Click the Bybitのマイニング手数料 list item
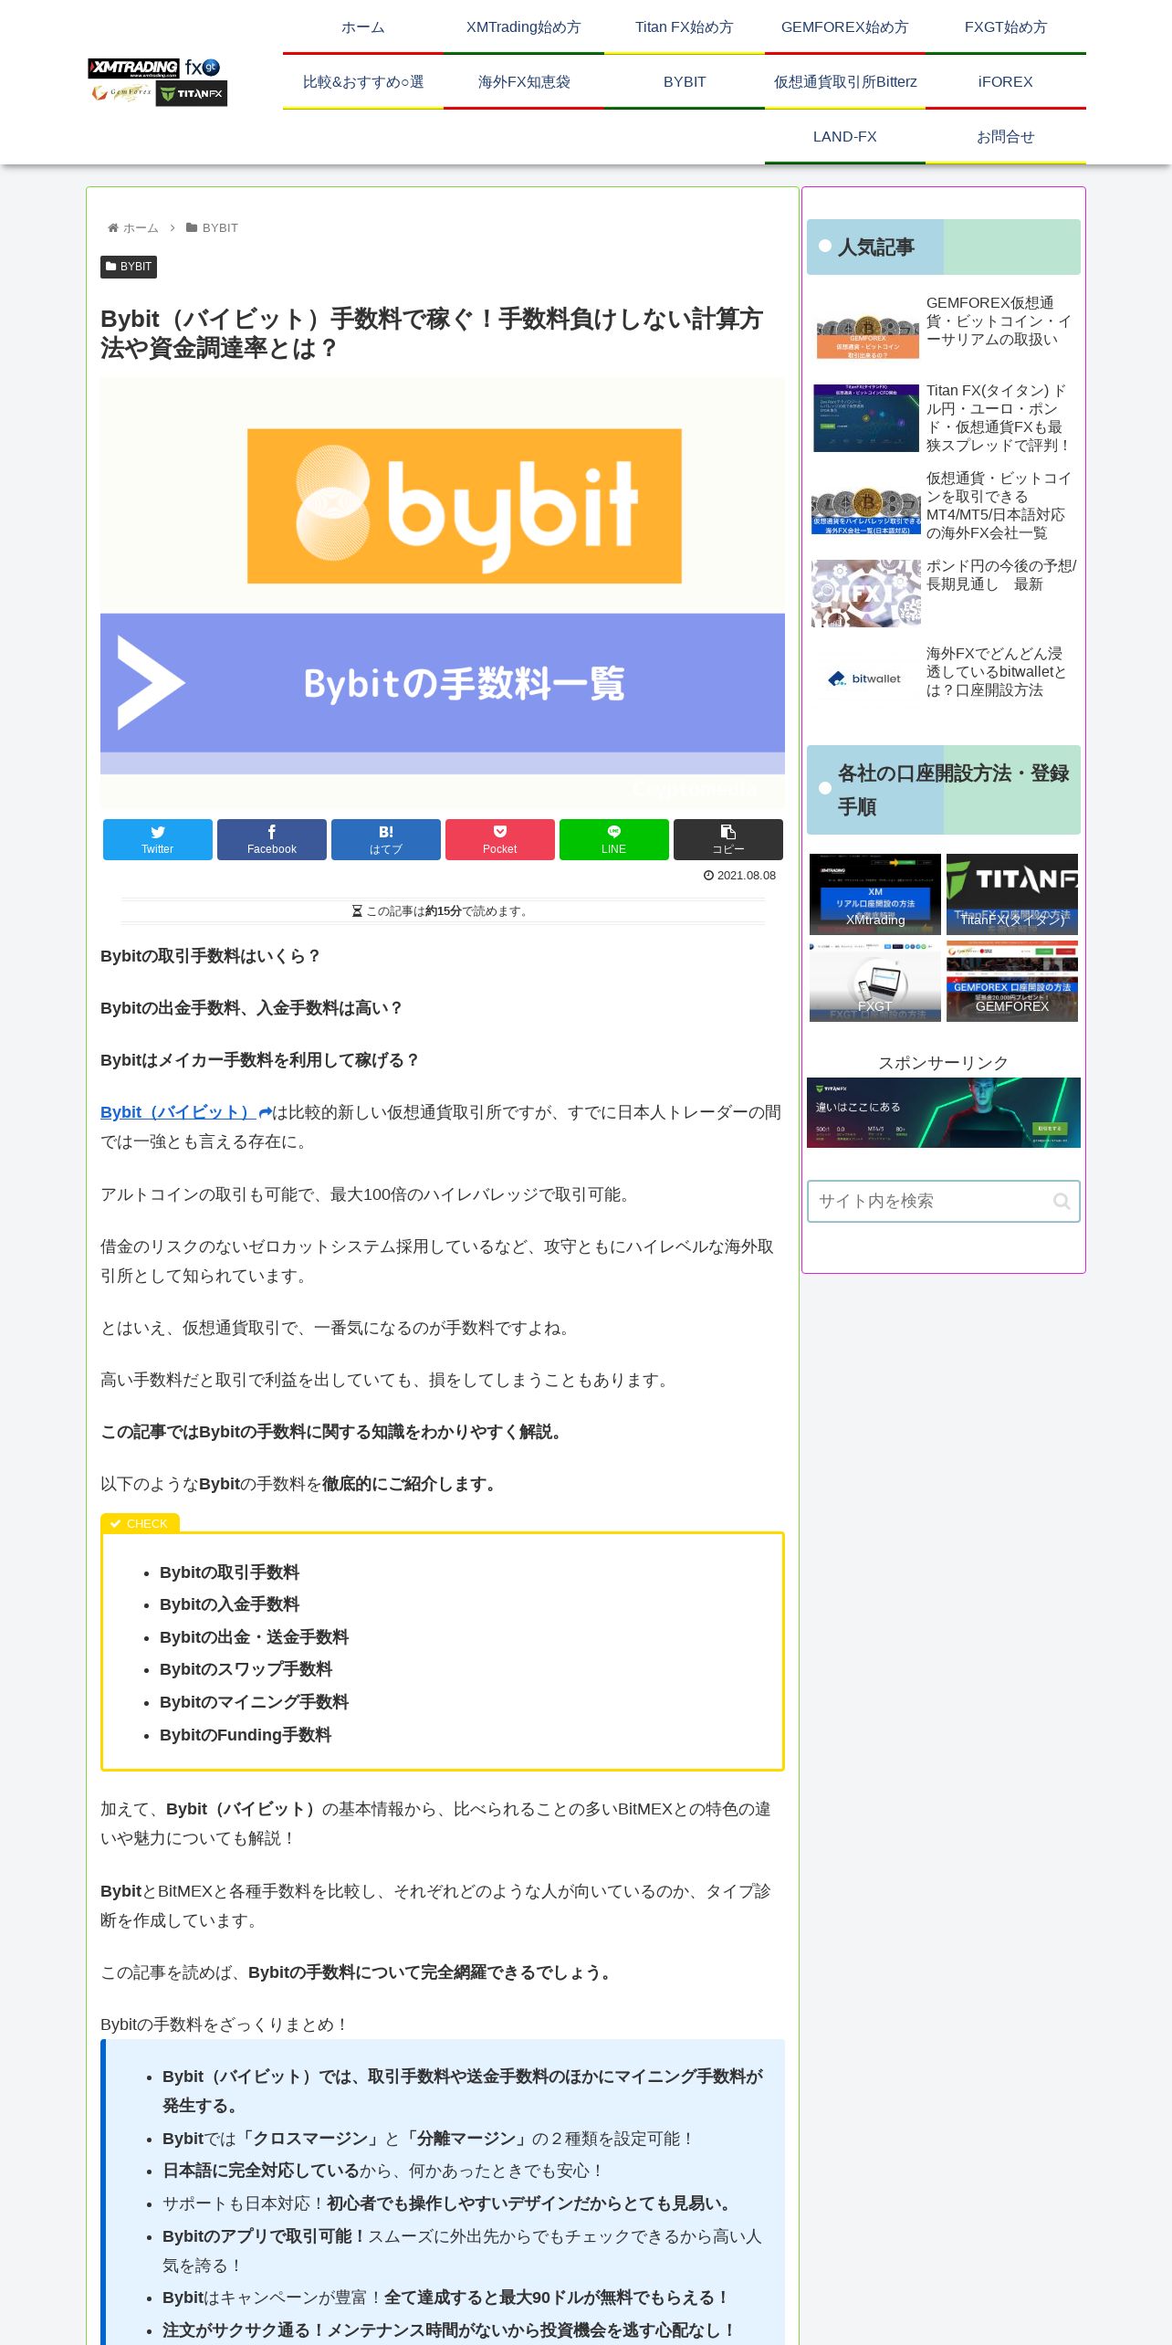Screen dimensions: 1172x2345 pos(254,1702)
